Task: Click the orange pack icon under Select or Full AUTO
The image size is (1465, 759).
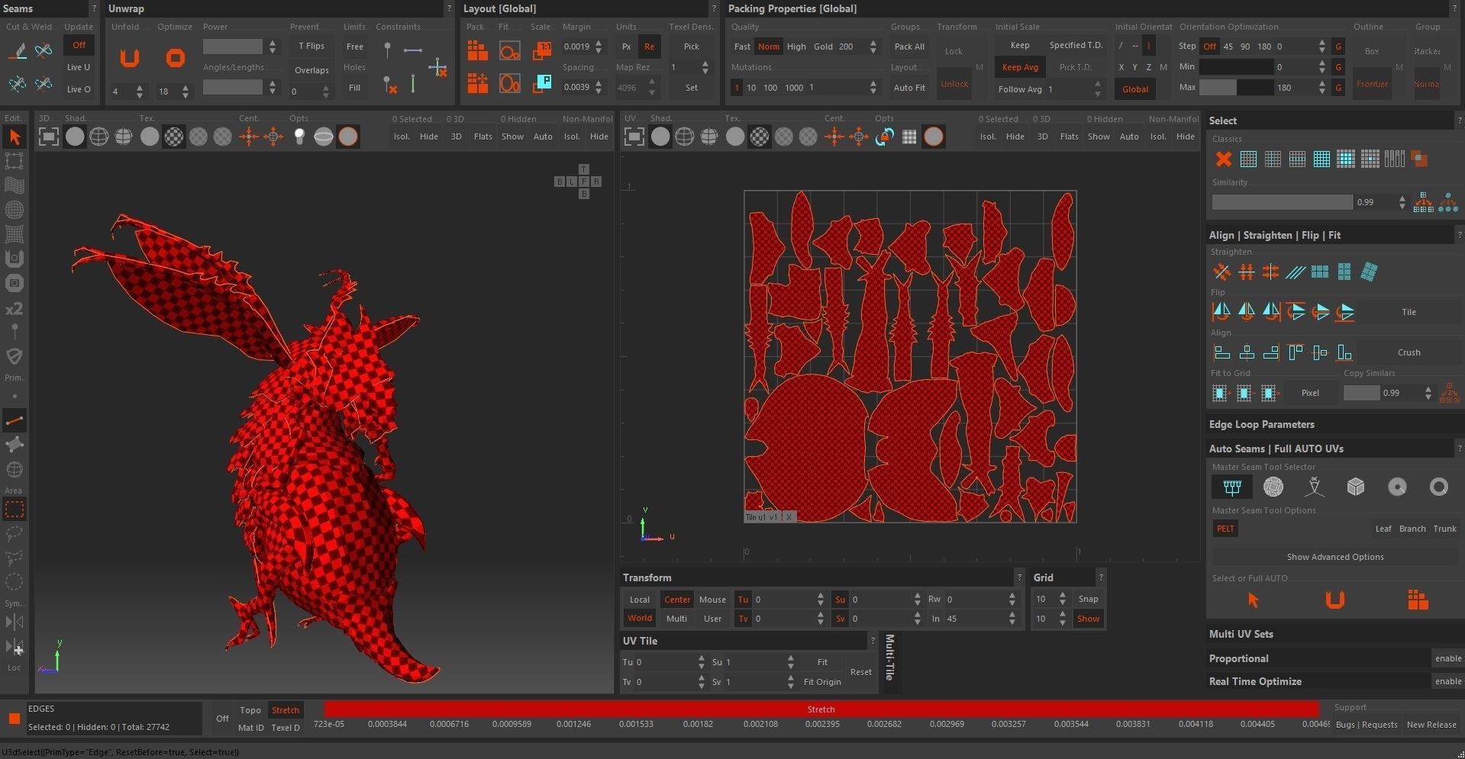Action: click(1418, 600)
